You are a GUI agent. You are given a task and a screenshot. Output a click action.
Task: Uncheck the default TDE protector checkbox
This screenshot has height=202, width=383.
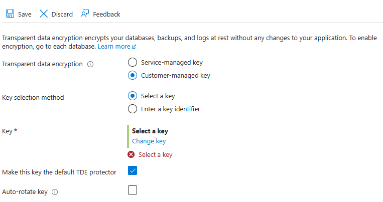coord(133,171)
